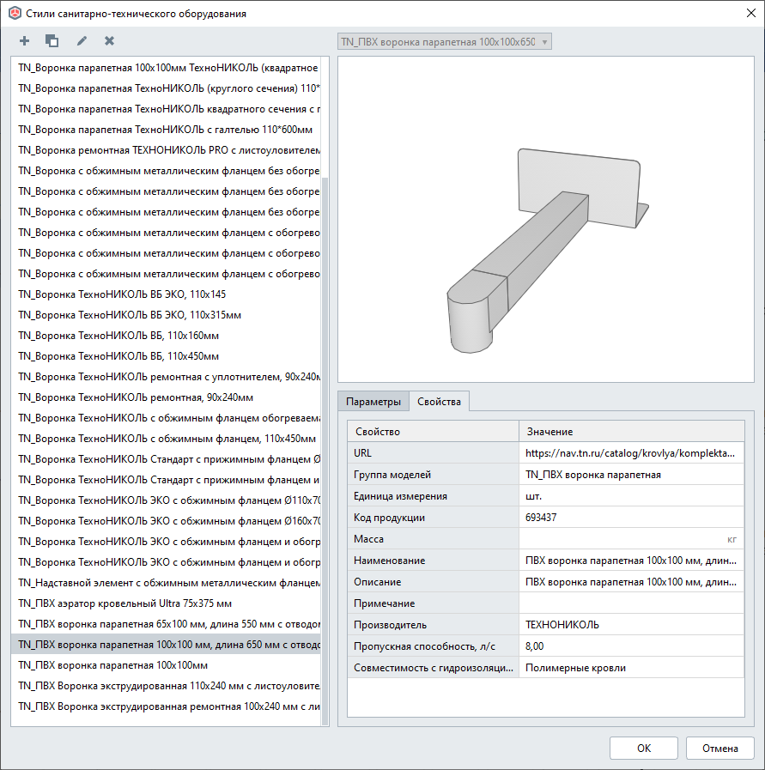Select 'TN_ПВХ аэратор кровельный Ultra 75x375 мм'
The image size is (765, 770).
click(x=166, y=603)
